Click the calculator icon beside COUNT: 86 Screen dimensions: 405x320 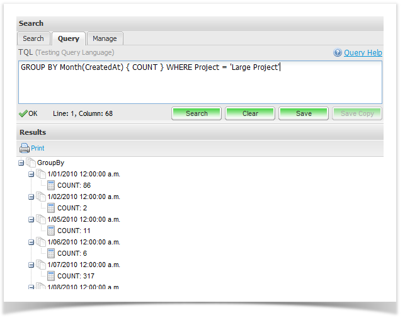pyautogui.click(x=51, y=185)
